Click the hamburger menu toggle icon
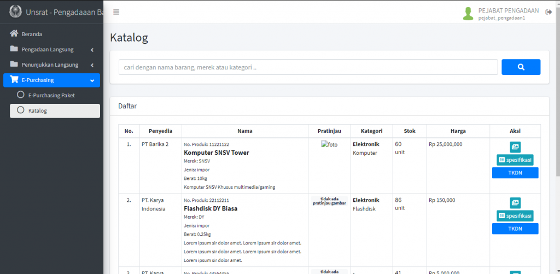Image resolution: width=560 pixels, height=274 pixels. (116, 12)
